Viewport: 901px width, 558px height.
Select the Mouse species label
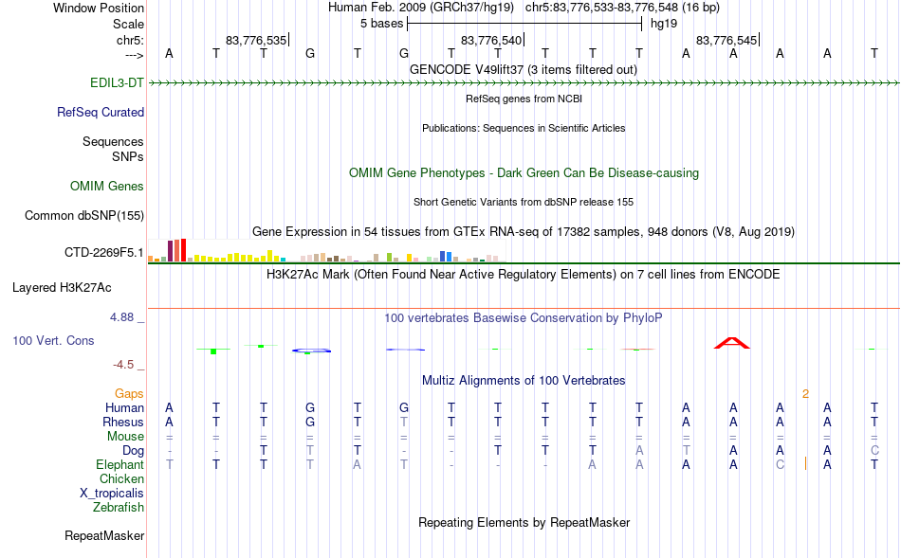[125, 437]
